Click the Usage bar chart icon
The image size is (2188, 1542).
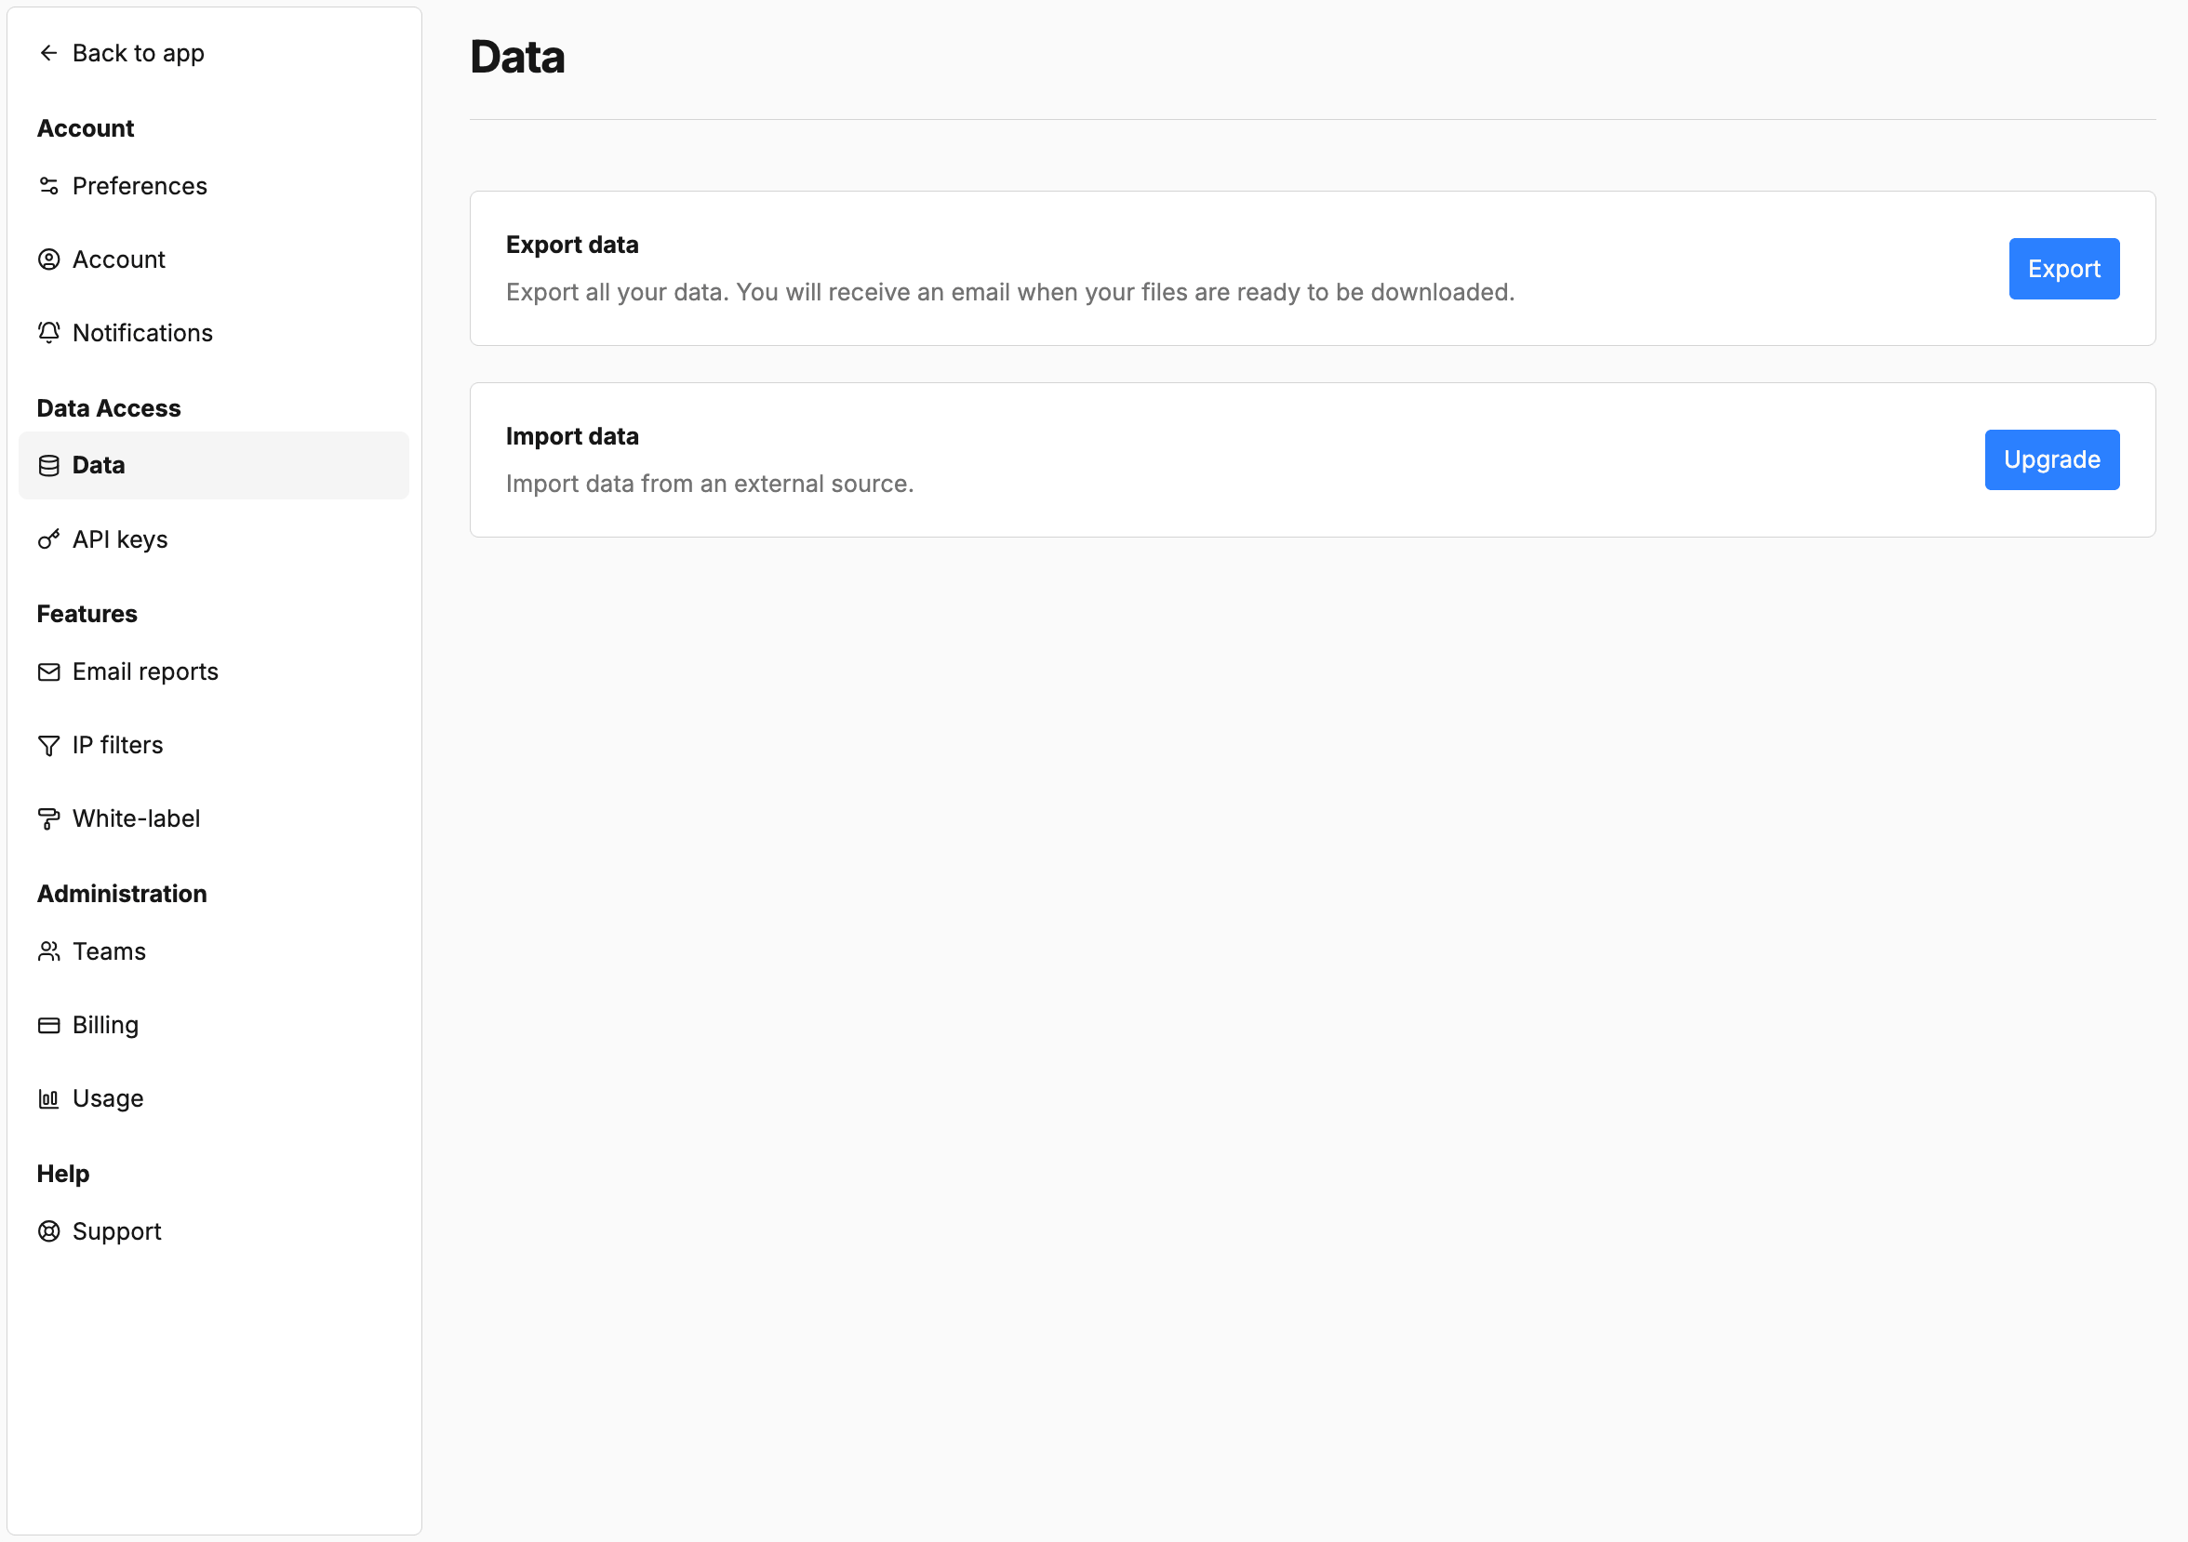pyautogui.click(x=48, y=1099)
